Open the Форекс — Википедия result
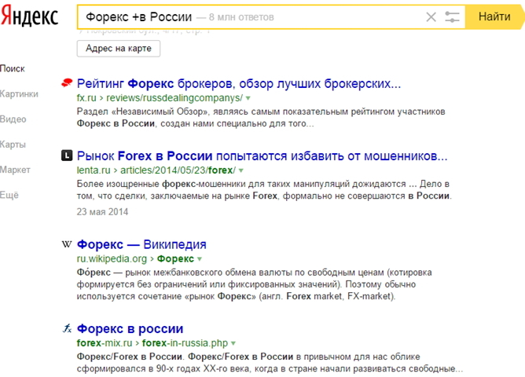 click(x=141, y=244)
